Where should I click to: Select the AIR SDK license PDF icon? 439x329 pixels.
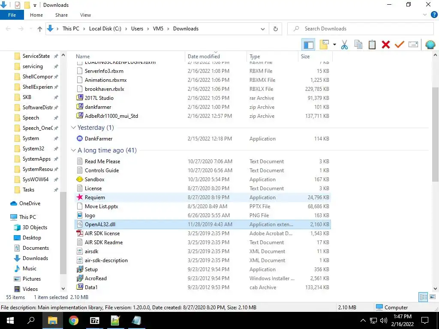click(x=80, y=233)
